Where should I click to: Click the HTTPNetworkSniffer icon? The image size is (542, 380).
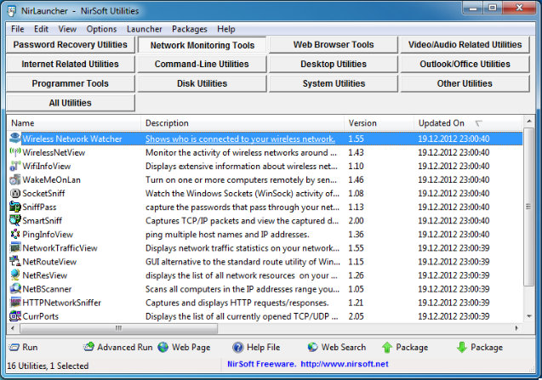14,303
